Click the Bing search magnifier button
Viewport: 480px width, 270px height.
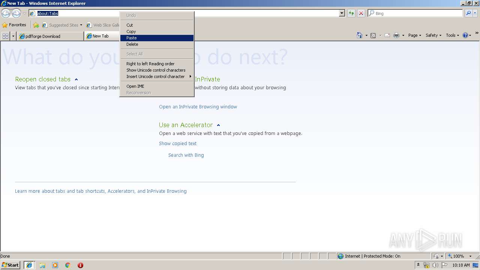point(468,13)
